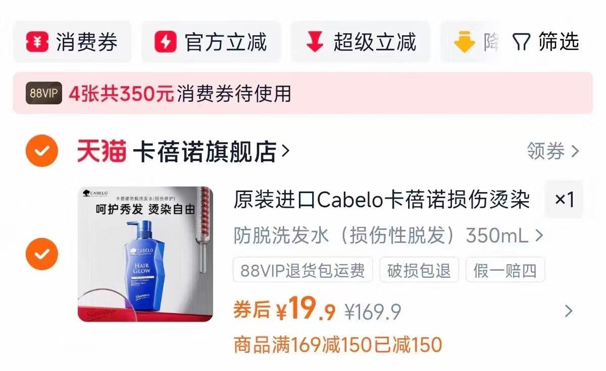Select the 官方立减 filter tab
Screen dimensions: 606x371
pyautogui.click(x=211, y=42)
